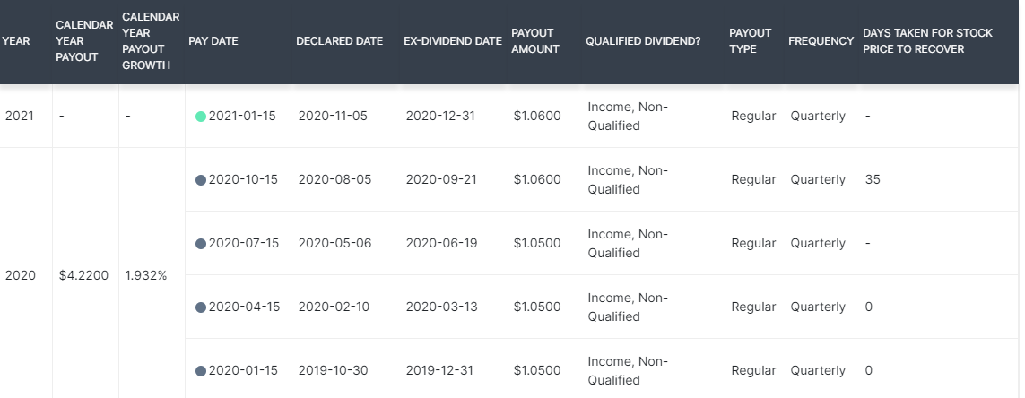The height and width of the screenshot is (398, 1025).
Task: Click the gray dot beside 2020-01-15
Action: (201, 371)
